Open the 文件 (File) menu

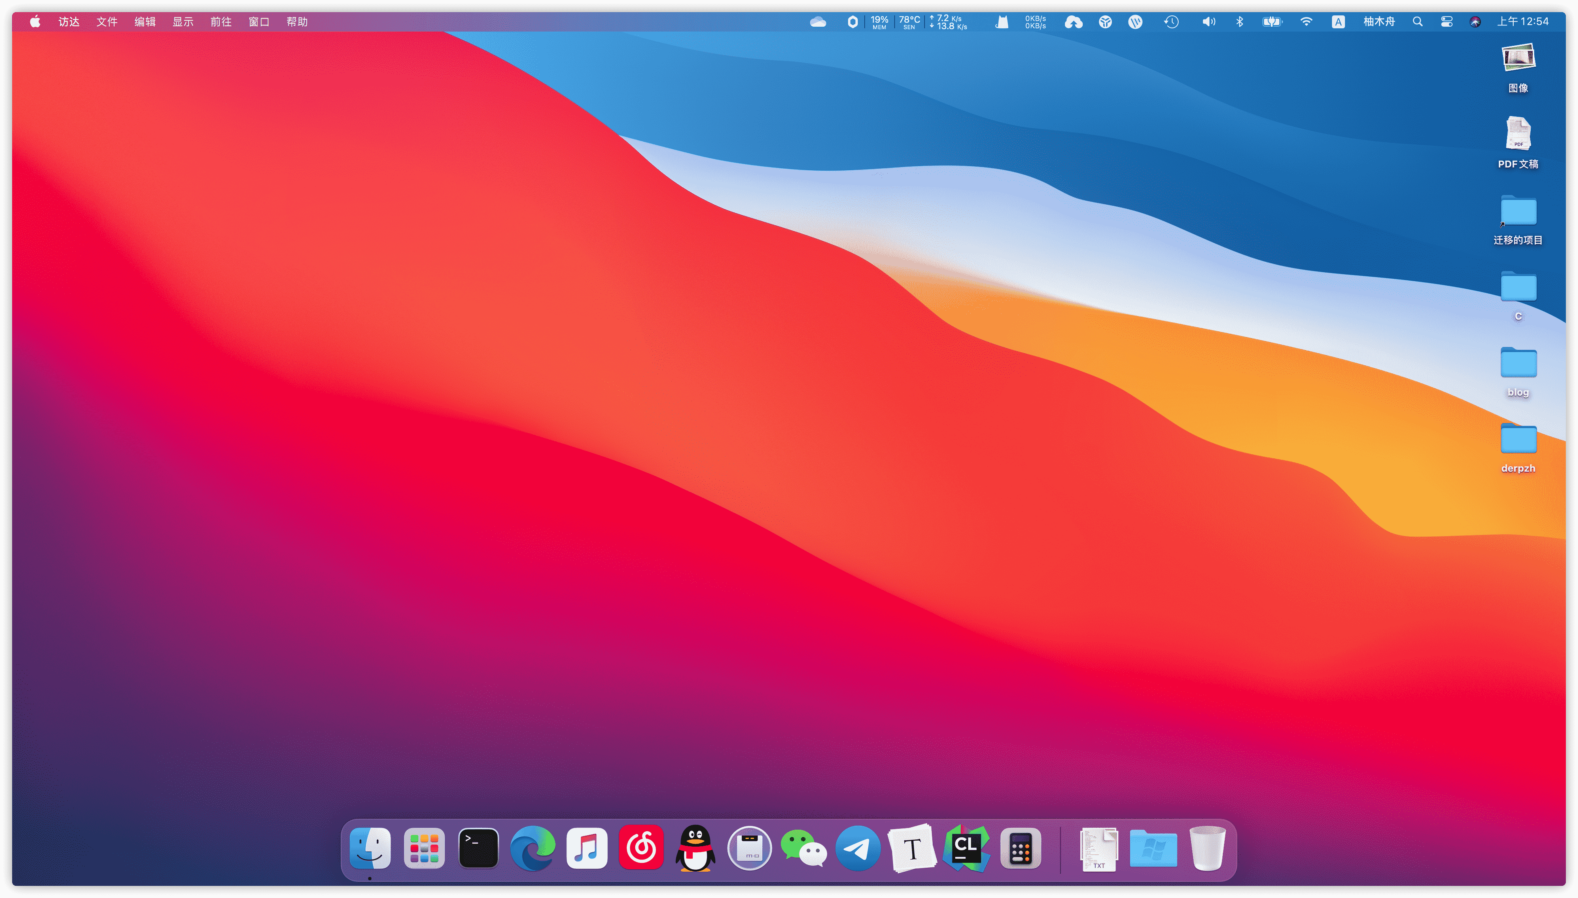coord(107,21)
